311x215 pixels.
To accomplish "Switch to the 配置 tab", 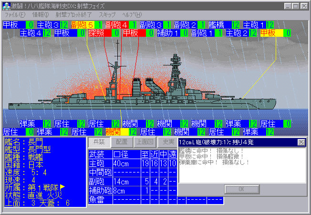I will 122,142.
